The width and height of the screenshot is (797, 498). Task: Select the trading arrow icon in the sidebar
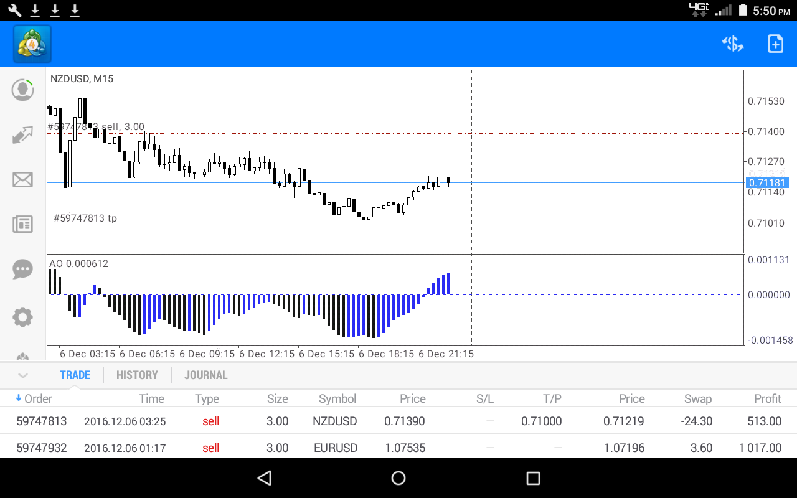point(22,134)
